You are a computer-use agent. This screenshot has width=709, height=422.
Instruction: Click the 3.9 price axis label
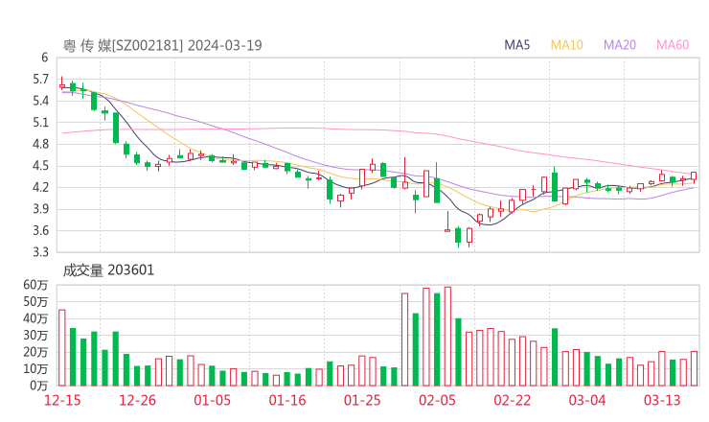point(40,209)
